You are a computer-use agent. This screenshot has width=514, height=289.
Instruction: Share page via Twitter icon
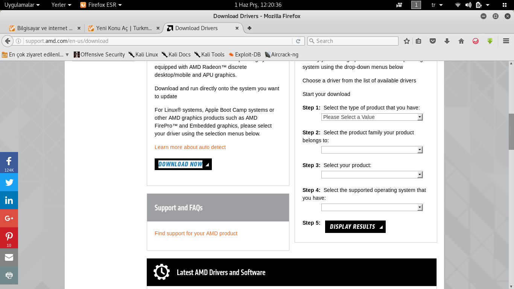coord(9,183)
